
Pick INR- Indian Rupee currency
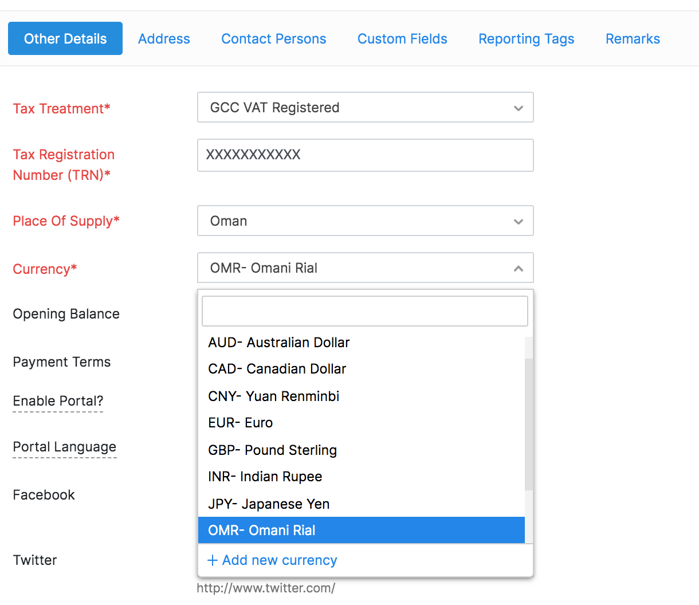[x=265, y=477]
